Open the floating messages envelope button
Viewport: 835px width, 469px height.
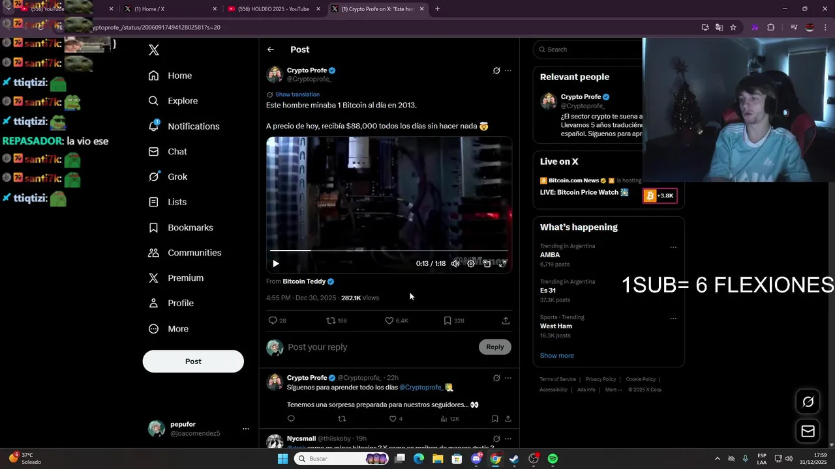point(808,431)
